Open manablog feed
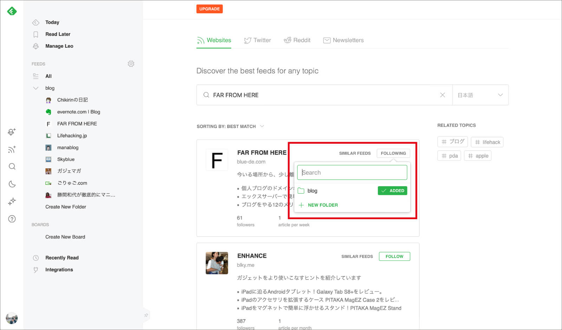 (x=68, y=148)
